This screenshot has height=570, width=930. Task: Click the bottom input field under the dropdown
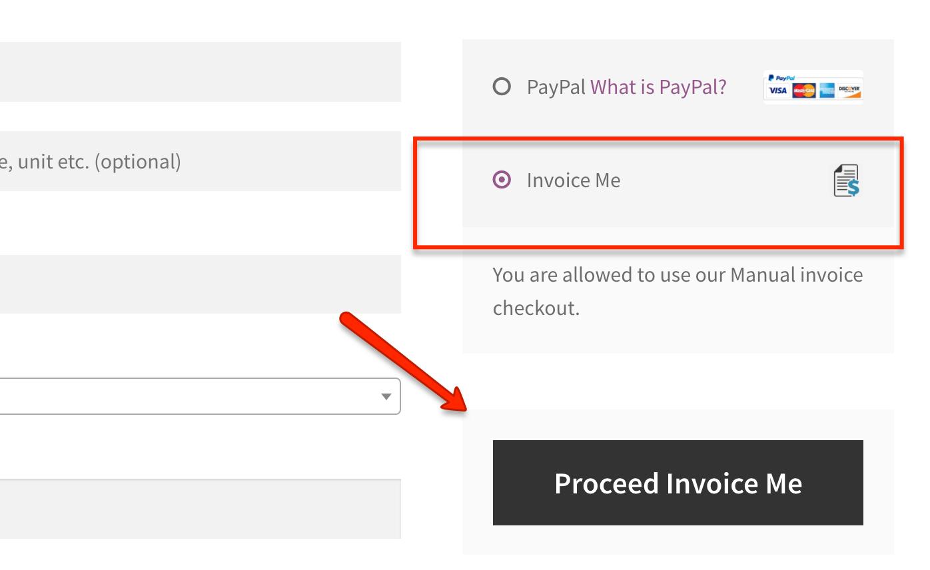click(x=200, y=509)
